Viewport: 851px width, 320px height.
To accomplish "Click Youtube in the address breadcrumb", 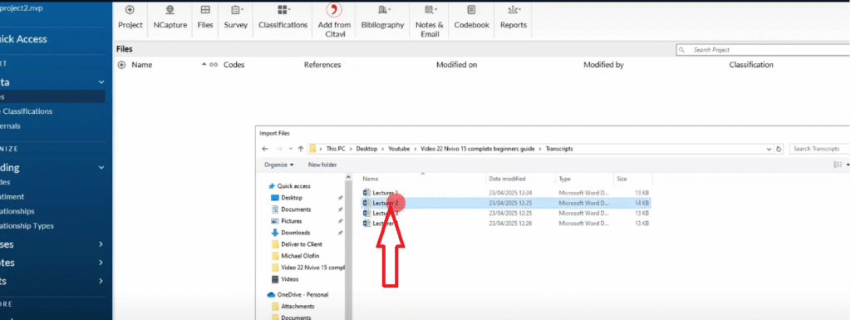I will (x=399, y=149).
